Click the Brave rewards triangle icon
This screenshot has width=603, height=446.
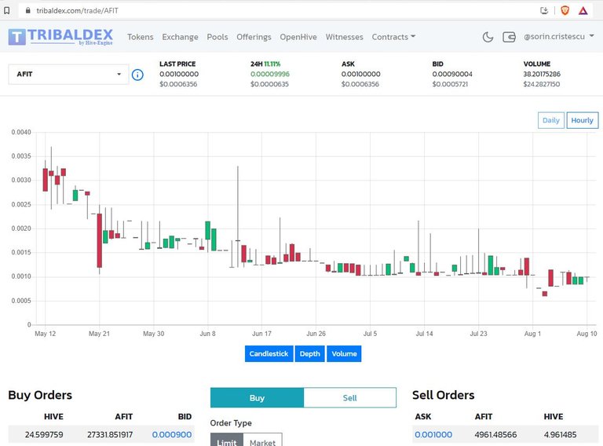583,11
